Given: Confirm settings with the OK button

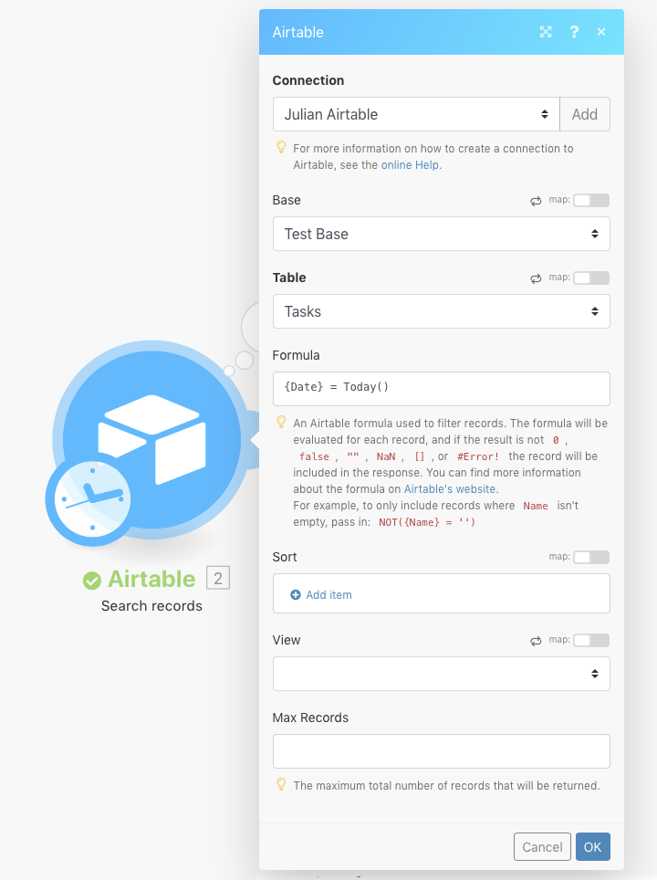Looking at the screenshot, I should (x=592, y=847).
